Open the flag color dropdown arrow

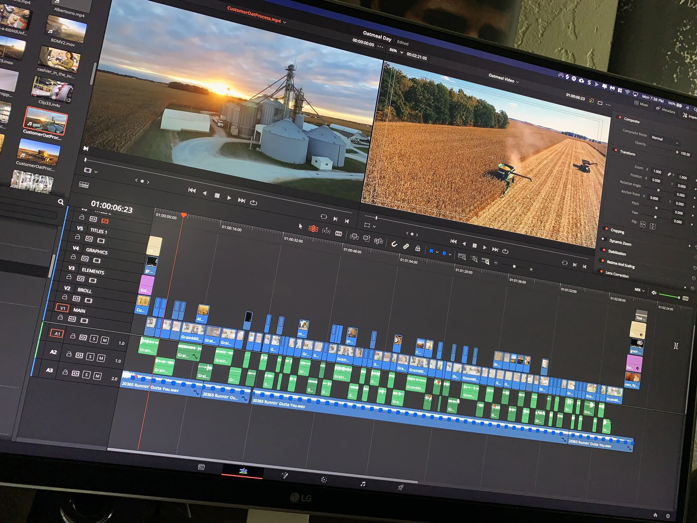click(437, 252)
